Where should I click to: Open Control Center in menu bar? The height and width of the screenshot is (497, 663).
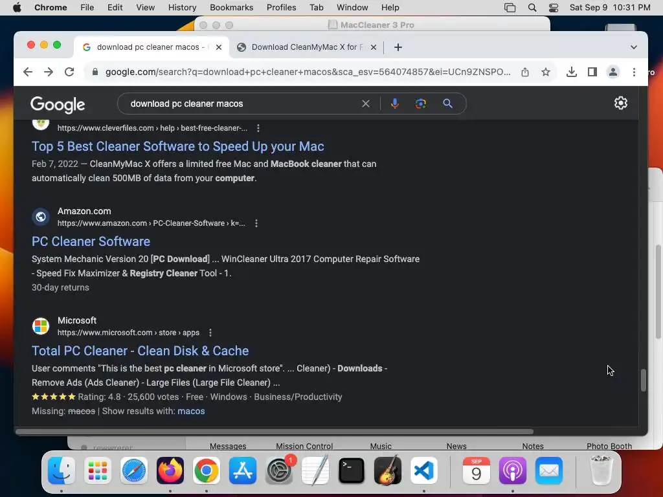[554, 8]
